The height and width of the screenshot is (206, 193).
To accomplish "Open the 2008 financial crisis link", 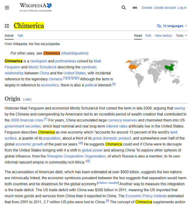I will (x=27, y=120).
